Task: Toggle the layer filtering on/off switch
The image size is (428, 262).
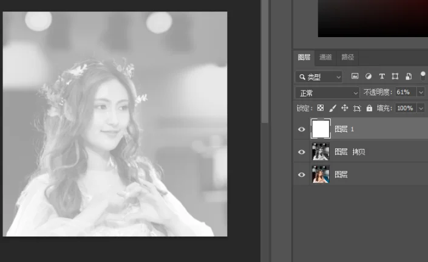Action: (x=423, y=76)
